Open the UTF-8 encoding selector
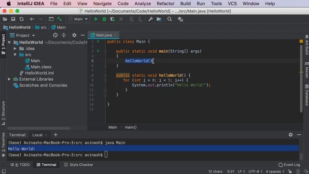 [255, 172]
